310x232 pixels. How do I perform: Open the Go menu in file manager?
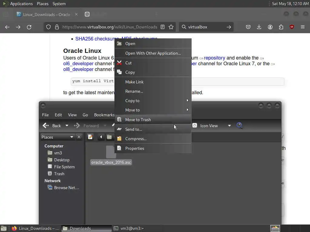tap(85, 115)
